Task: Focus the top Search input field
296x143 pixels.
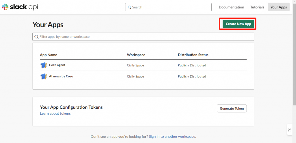Action: point(168,7)
